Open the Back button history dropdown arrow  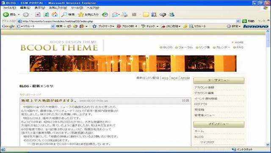19,15
